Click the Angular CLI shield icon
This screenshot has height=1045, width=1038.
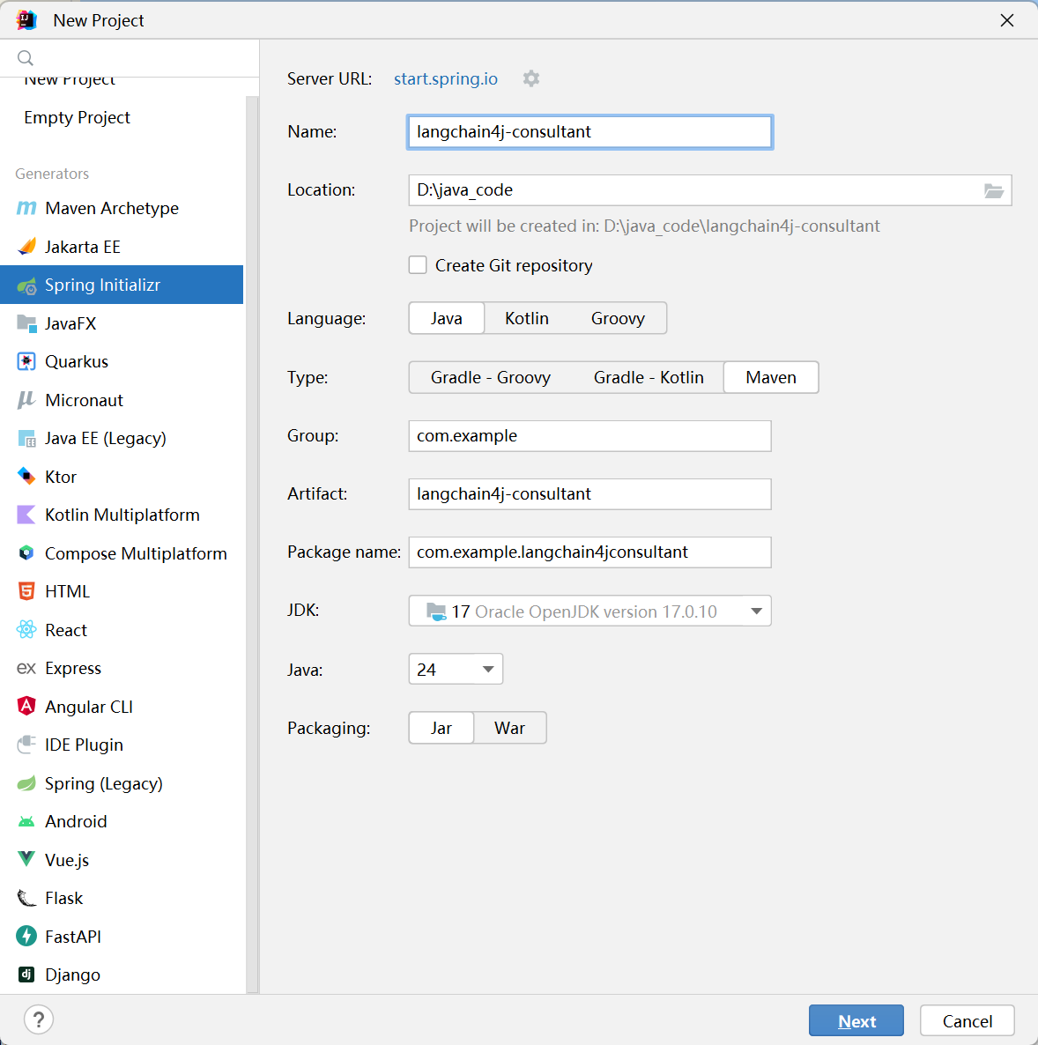(26, 707)
